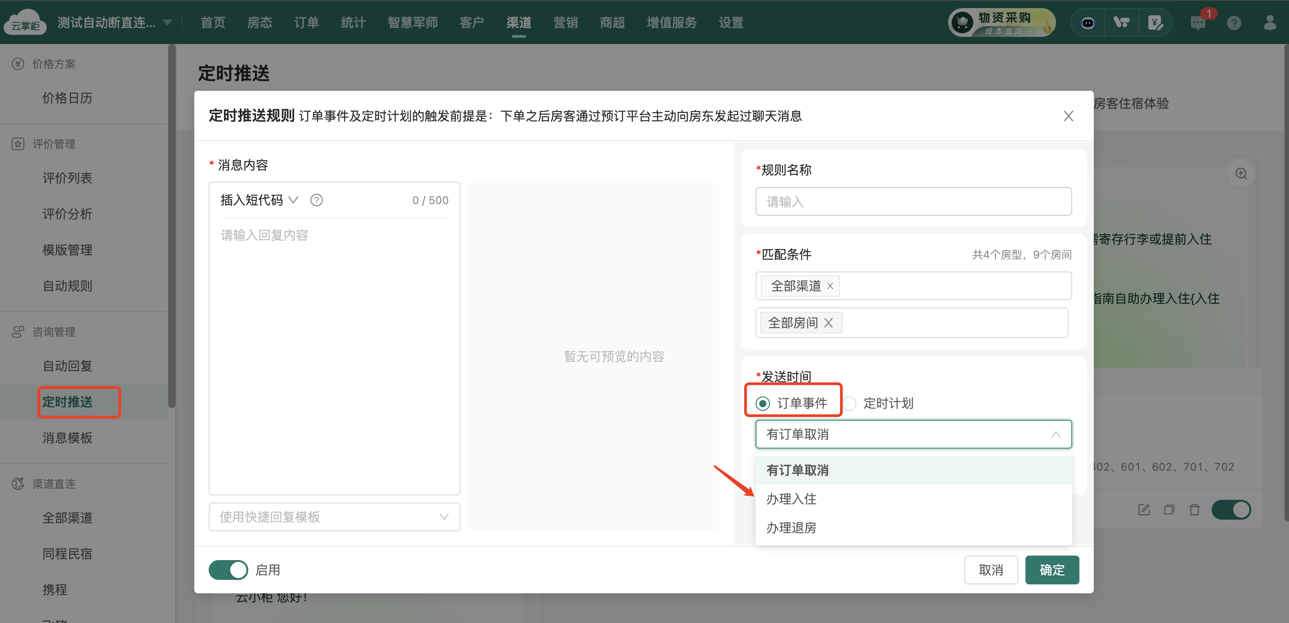Click the 确定 button
The image size is (1289, 623).
pyautogui.click(x=1052, y=570)
